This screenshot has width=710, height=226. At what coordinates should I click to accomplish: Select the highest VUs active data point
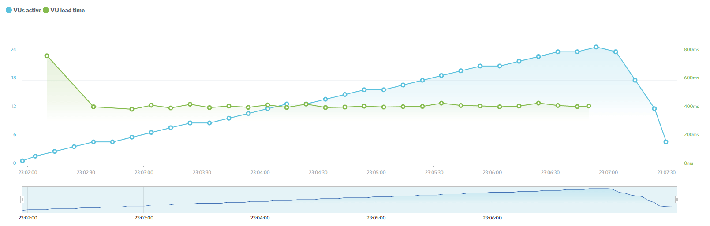596,47
